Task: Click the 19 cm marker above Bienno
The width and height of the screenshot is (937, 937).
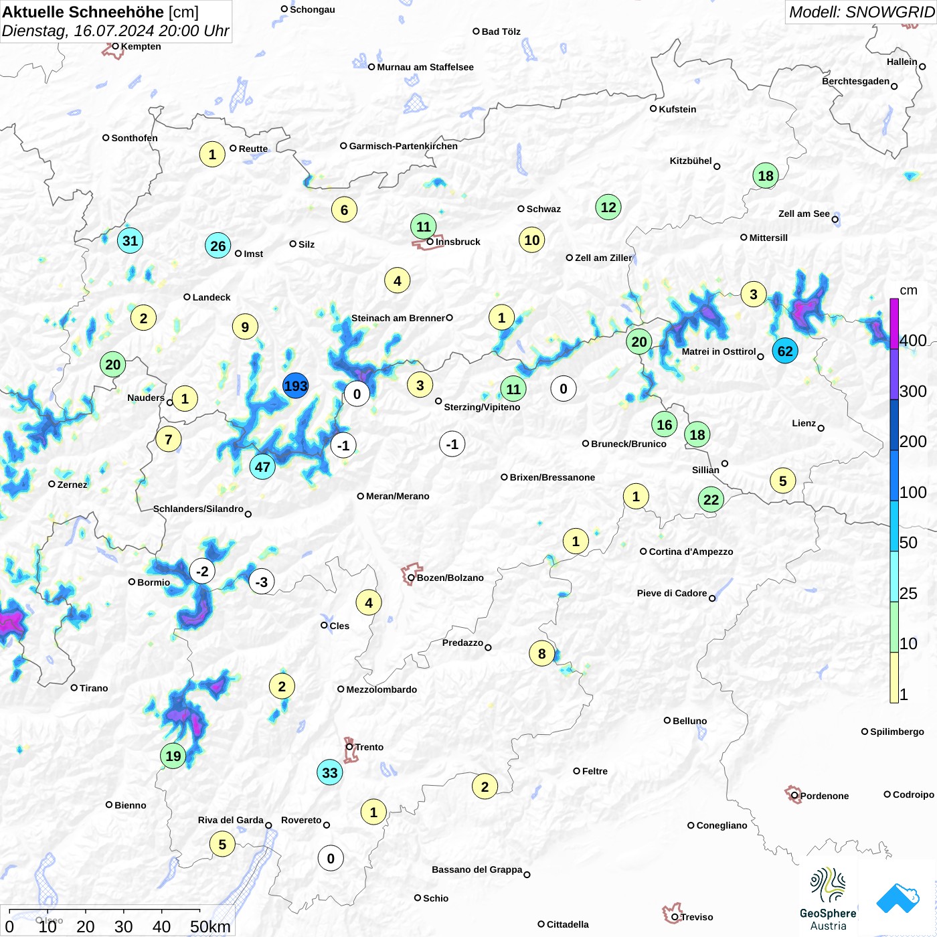Action: click(173, 756)
